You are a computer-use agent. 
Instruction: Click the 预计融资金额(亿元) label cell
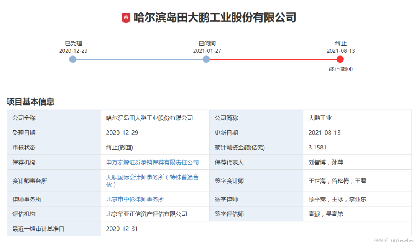[256, 148]
